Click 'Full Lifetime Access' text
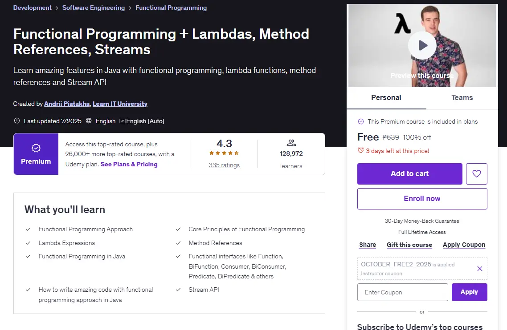 (422, 232)
